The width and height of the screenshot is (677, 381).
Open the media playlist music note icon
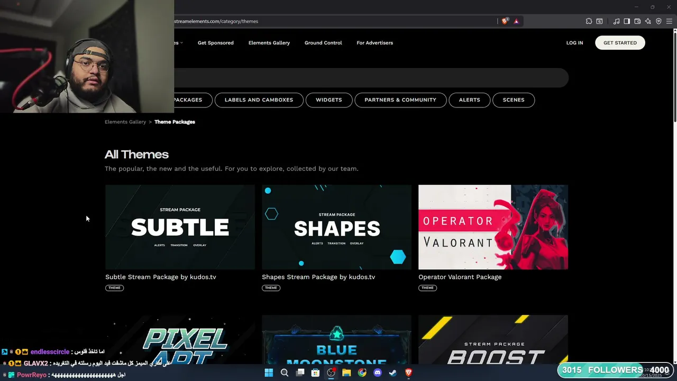pyautogui.click(x=616, y=21)
